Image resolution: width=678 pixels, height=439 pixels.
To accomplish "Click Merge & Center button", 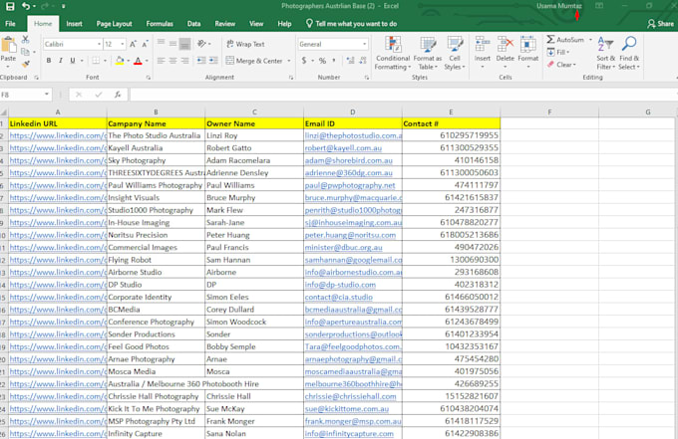I will pos(254,61).
